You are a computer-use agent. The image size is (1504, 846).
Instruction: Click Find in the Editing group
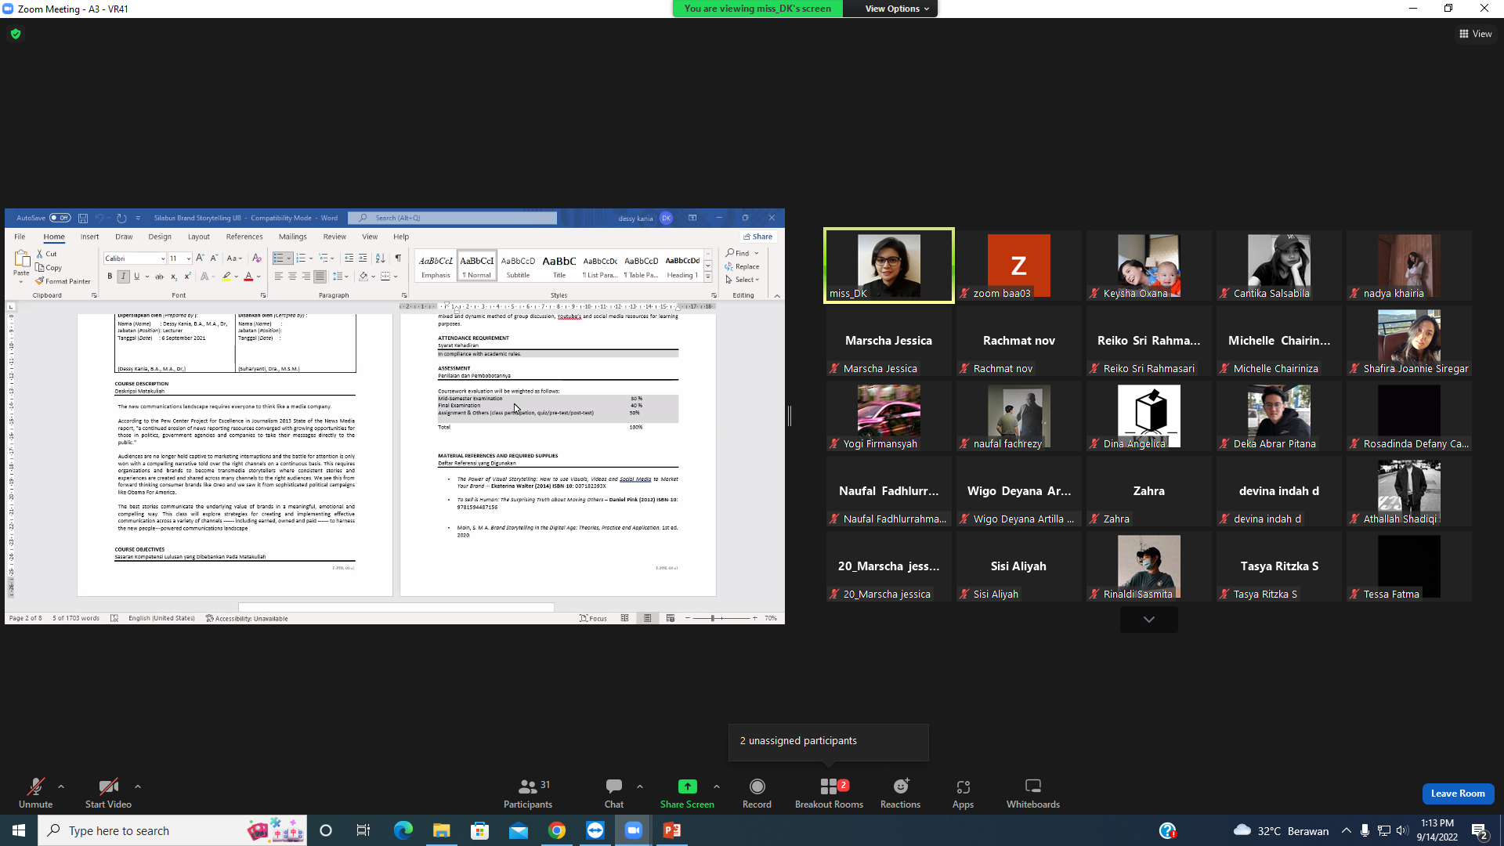tap(742, 253)
